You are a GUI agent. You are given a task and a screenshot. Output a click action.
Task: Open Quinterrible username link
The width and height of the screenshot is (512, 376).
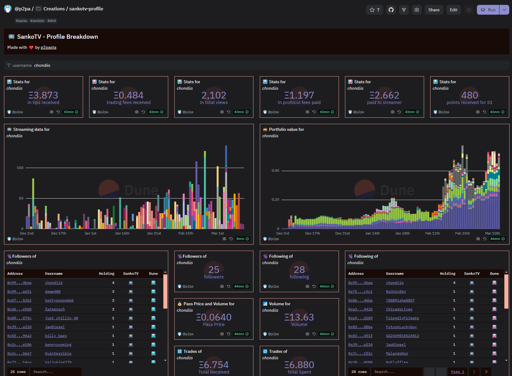tap(58, 353)
